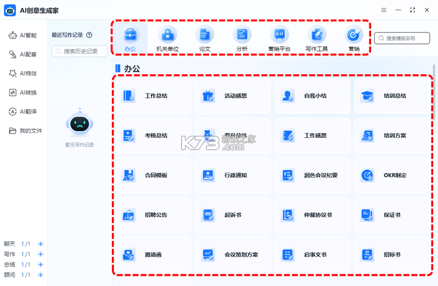
Task: Open 我的文件 in the sidebar
Action: pyautogui.click(x=26, y=131)
